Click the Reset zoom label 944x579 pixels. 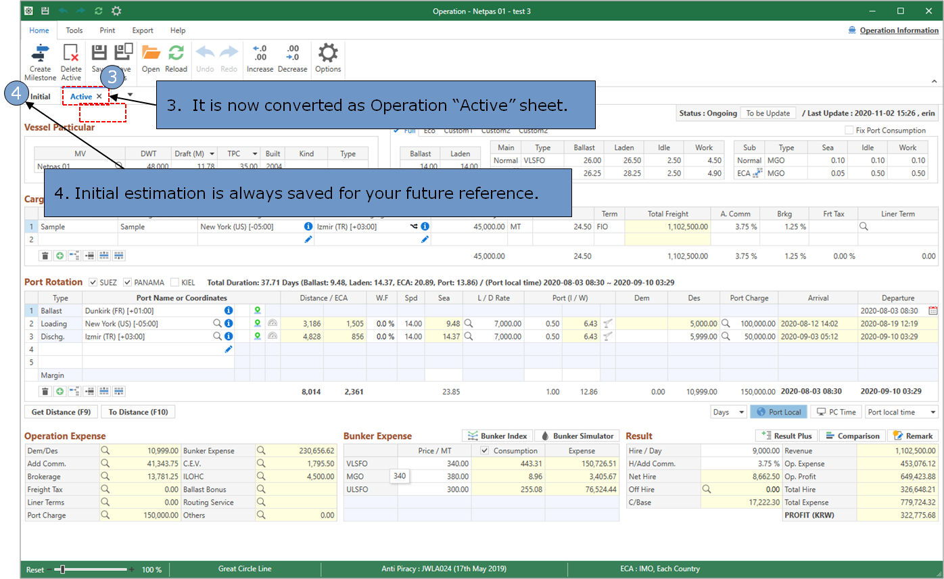click(x=35, y=570)
